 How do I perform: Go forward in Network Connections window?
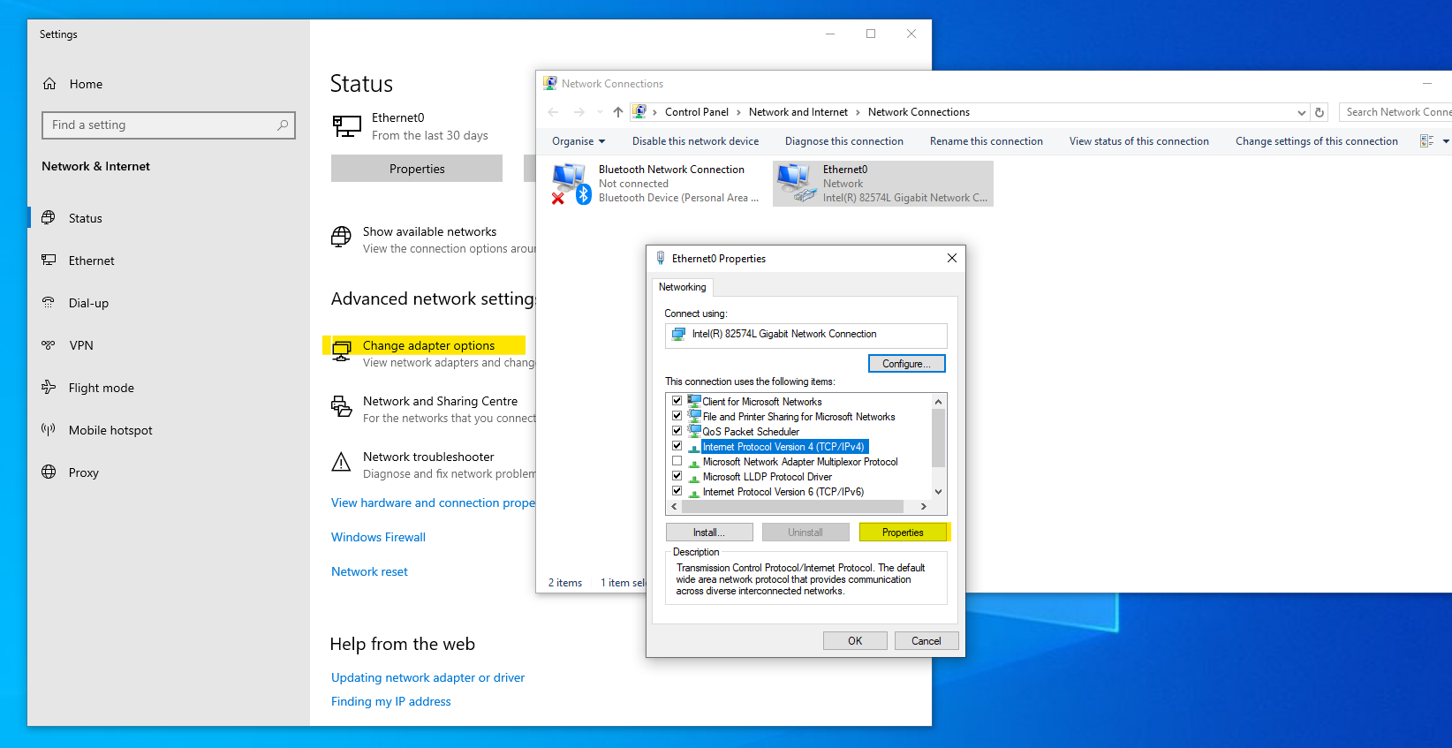(x=579, y=112)
